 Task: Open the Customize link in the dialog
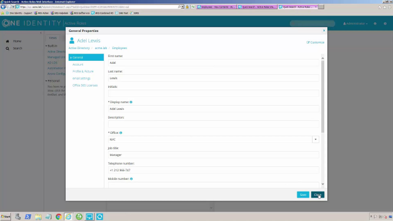coord(315,42)
